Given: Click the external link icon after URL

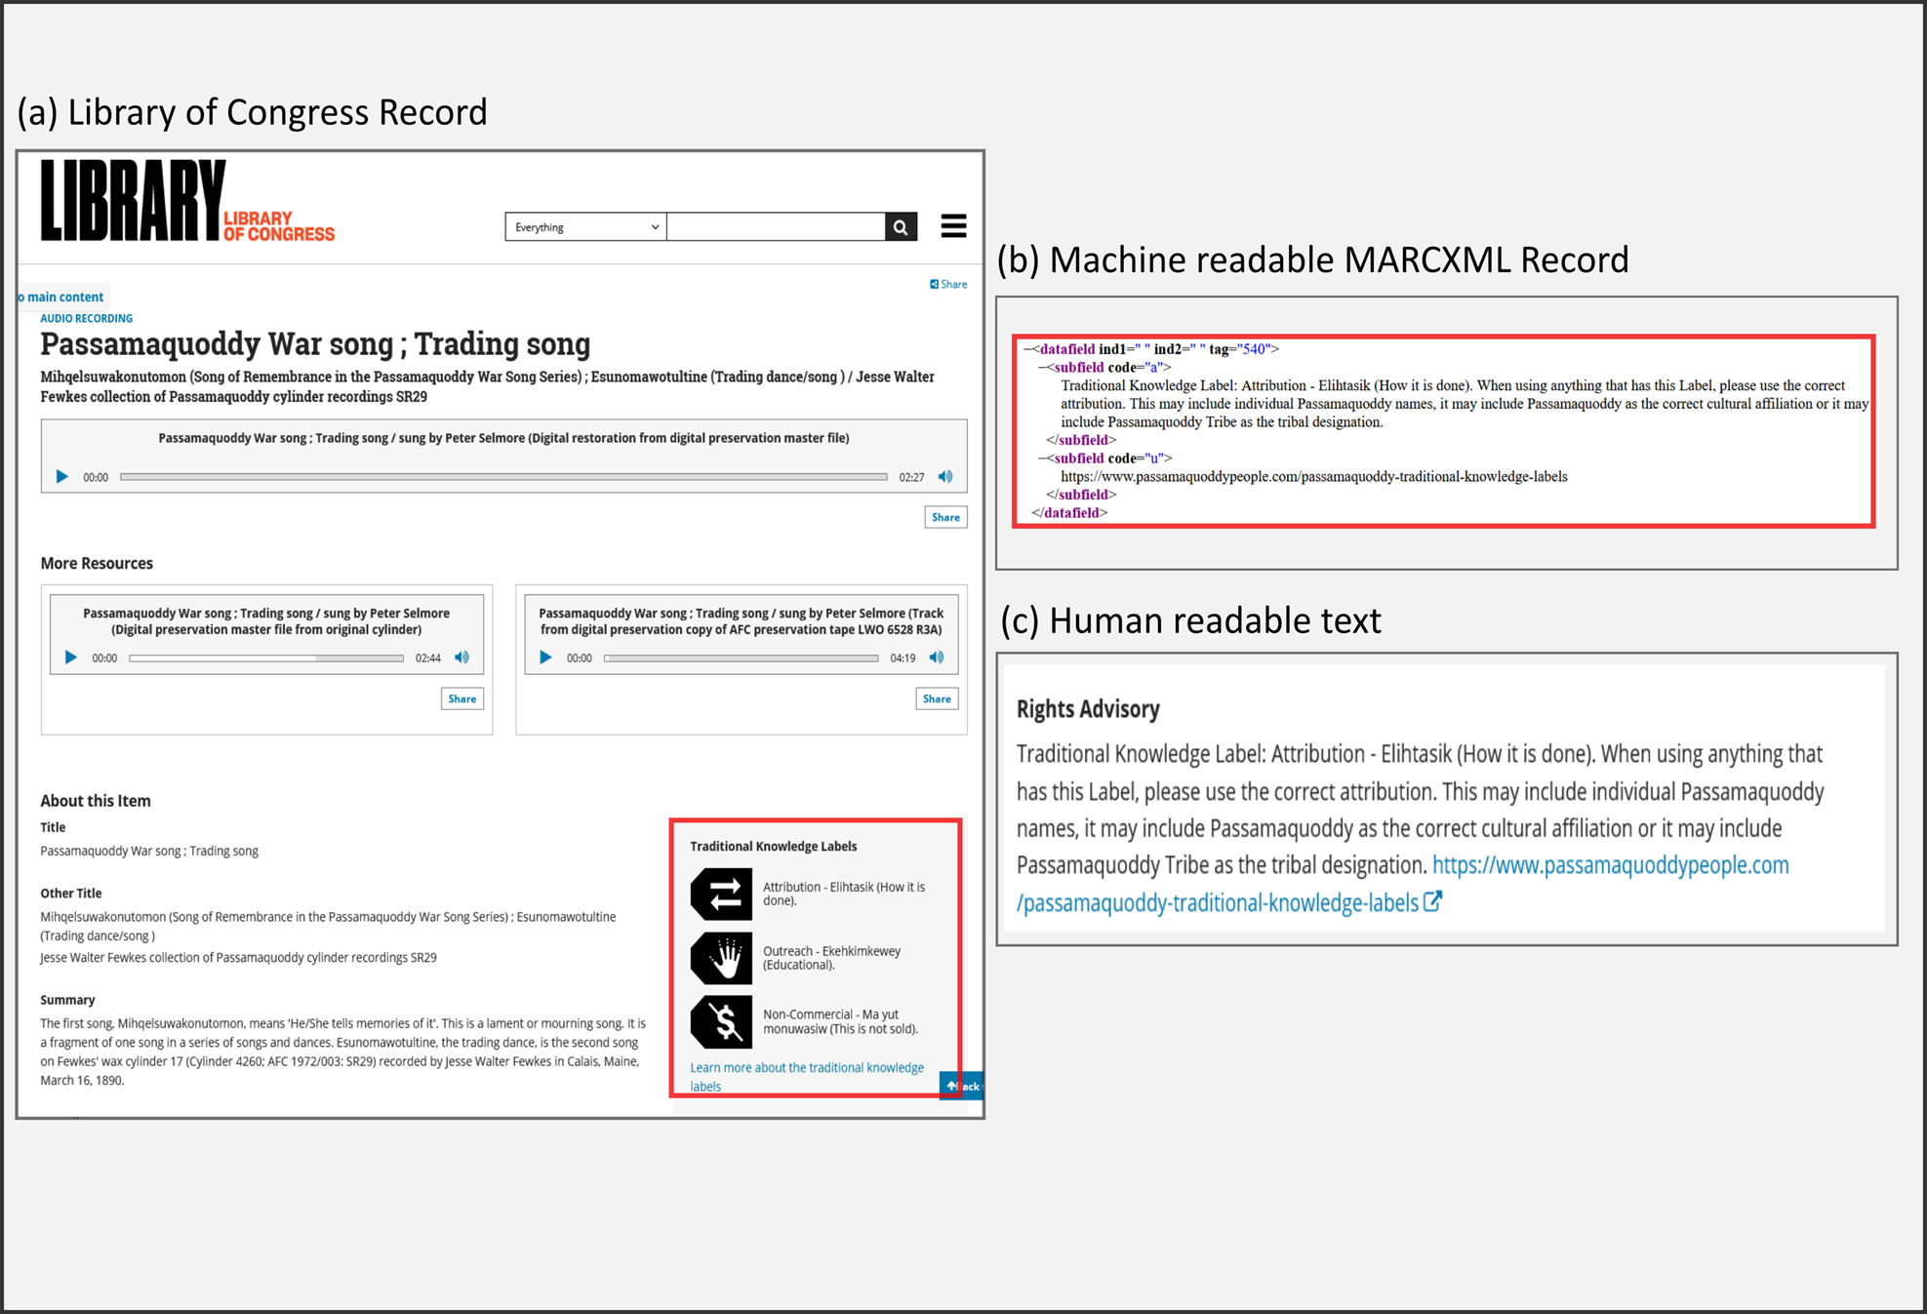Looking at the screenshot, I should point(1432,902).
